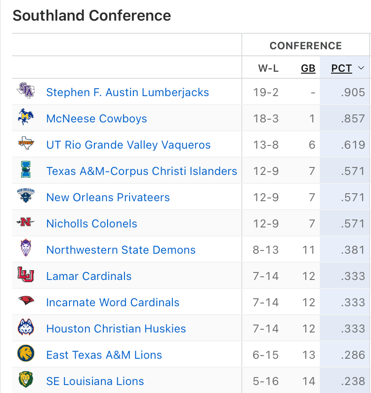The image size is (371, 393).
Task: Click the SE Louisiana Lions logo
Action: 26,380
